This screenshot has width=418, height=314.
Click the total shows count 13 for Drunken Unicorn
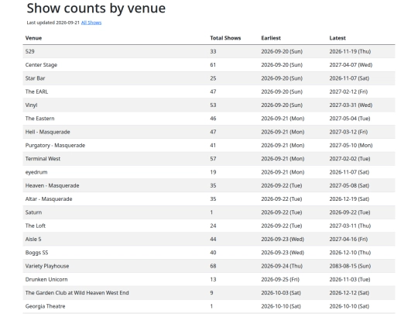pos(213,279)
